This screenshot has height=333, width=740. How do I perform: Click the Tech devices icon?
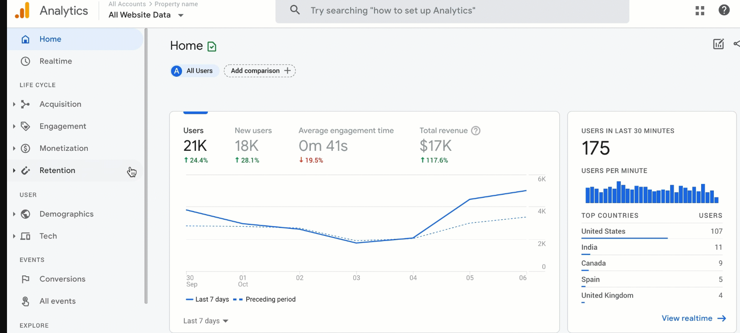pos(26,236)
